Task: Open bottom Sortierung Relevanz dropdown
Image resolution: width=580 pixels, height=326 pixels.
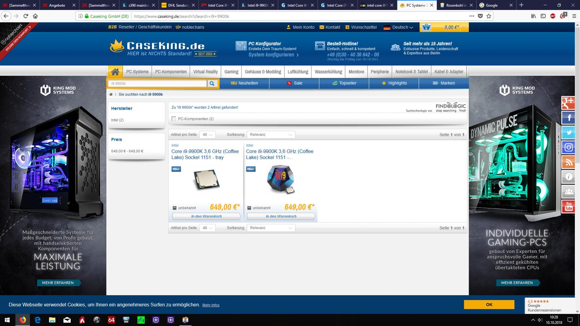Action: click(271, 228)
